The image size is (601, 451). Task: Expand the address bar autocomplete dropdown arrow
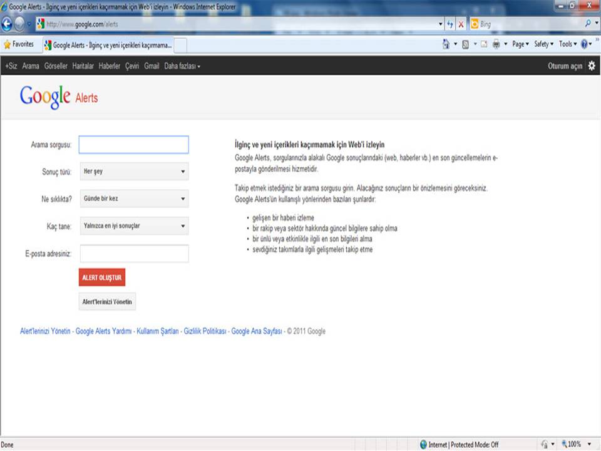pyautogui.click(x=440, y=24)
